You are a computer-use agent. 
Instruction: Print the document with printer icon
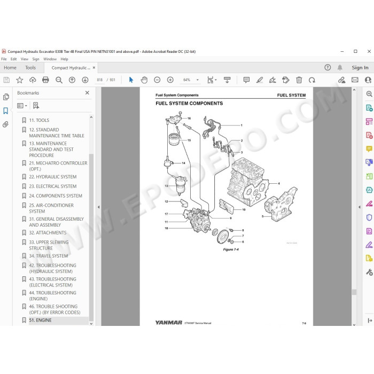pos(45,80)
